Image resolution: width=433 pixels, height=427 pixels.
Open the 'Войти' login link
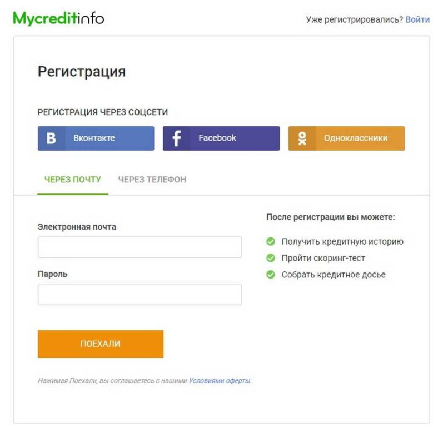417,19
